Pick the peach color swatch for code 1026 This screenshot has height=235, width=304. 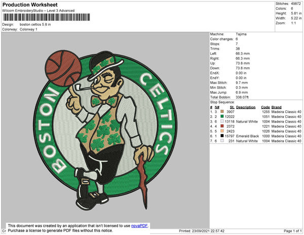[x=222, y=131]
